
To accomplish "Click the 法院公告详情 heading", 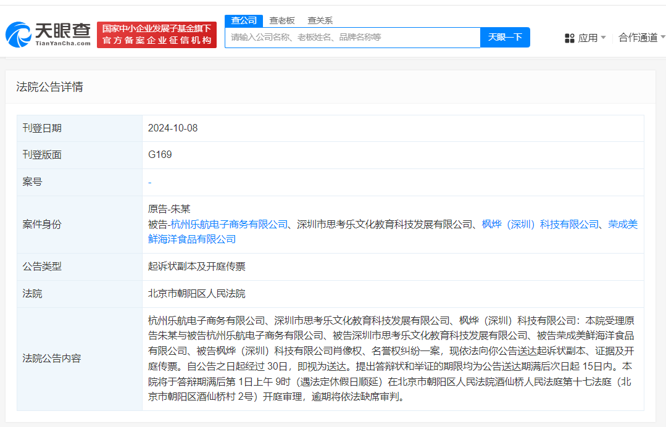I will 50,87.
